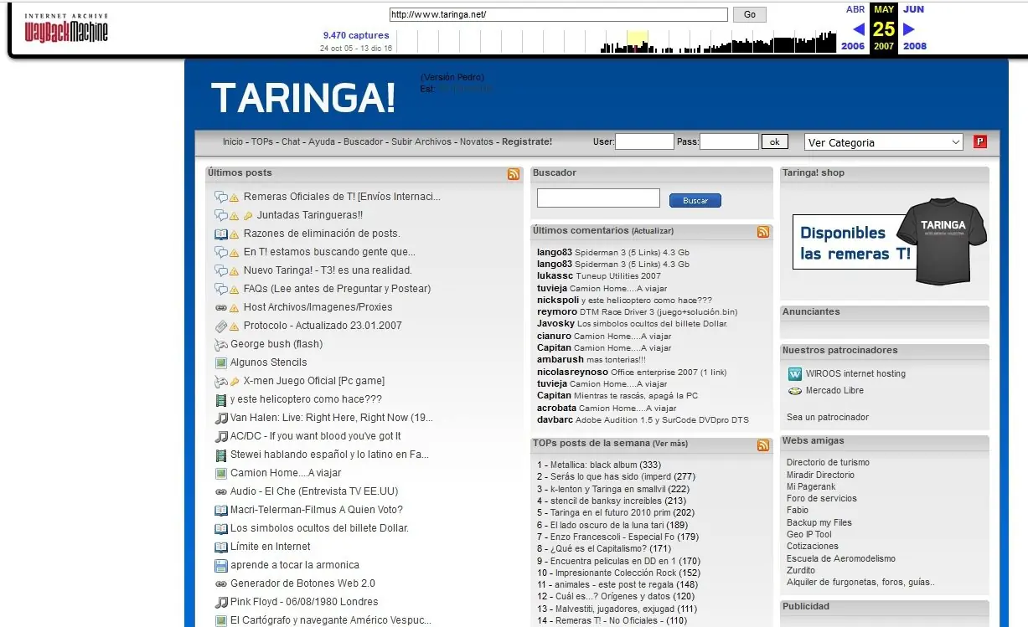Click the floppy icon beside aprende a tocar la armonica

click(x=221, y=565)
